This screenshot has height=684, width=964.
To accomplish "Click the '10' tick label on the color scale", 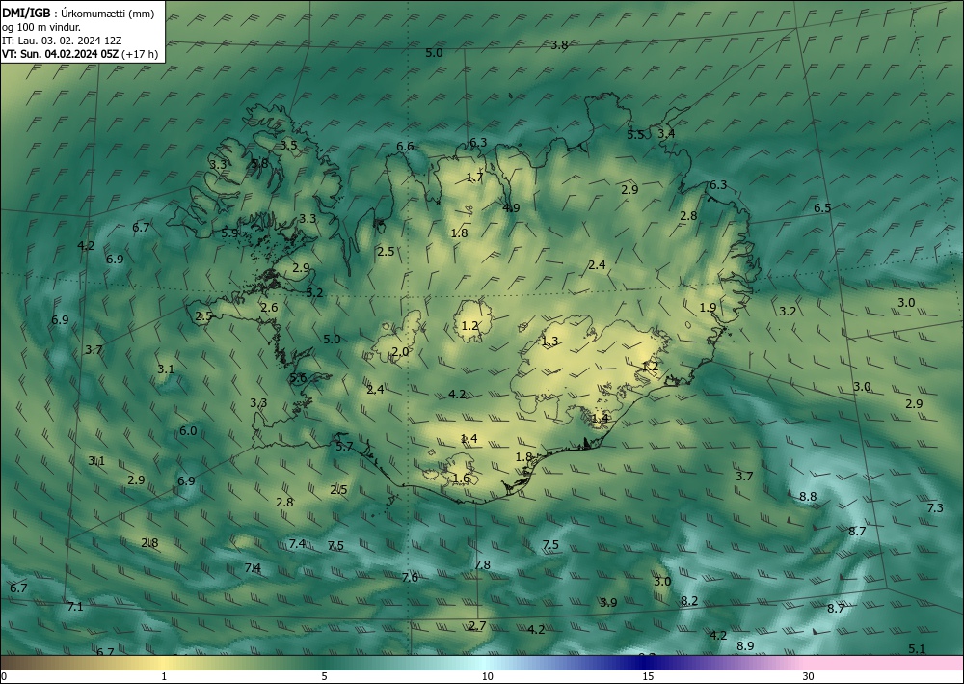I will tap(487, 677).
